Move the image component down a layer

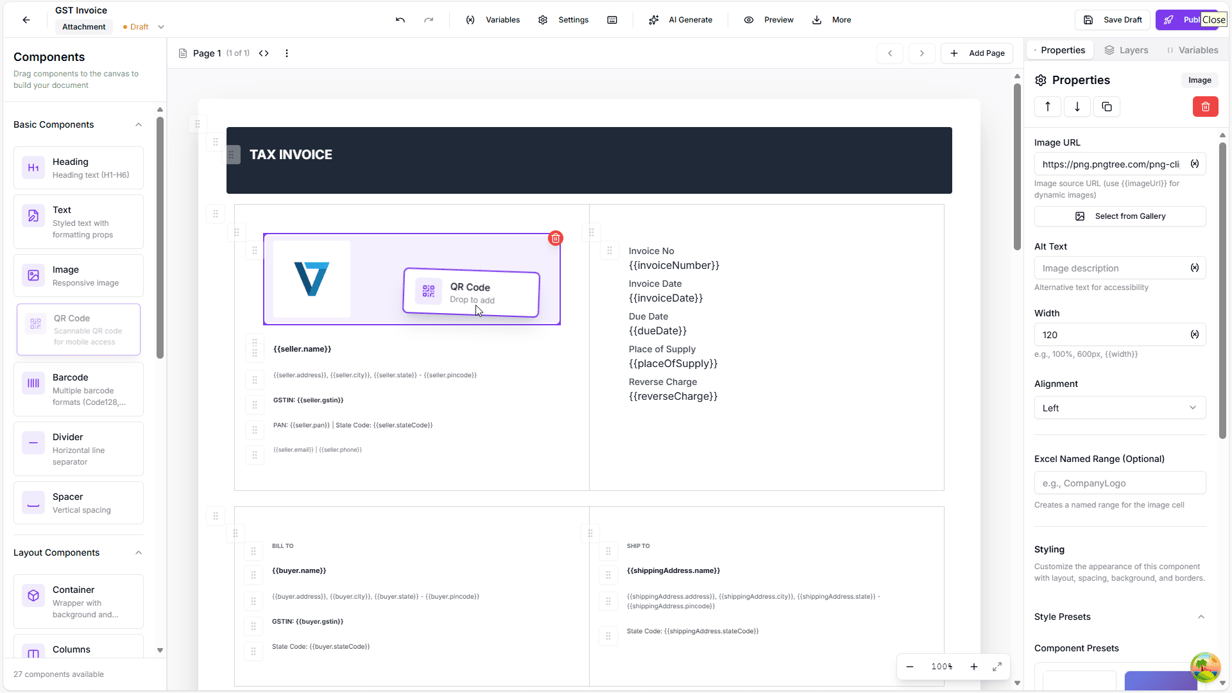point(1077,107)
